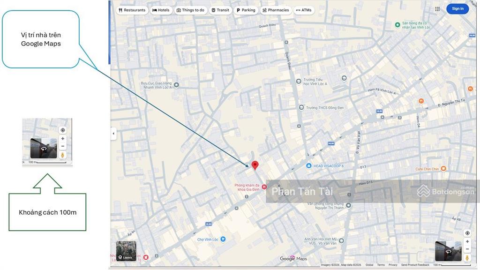Toggle the Restaurants filter chip
Screen dimensions: 480x270
[132, 10]
